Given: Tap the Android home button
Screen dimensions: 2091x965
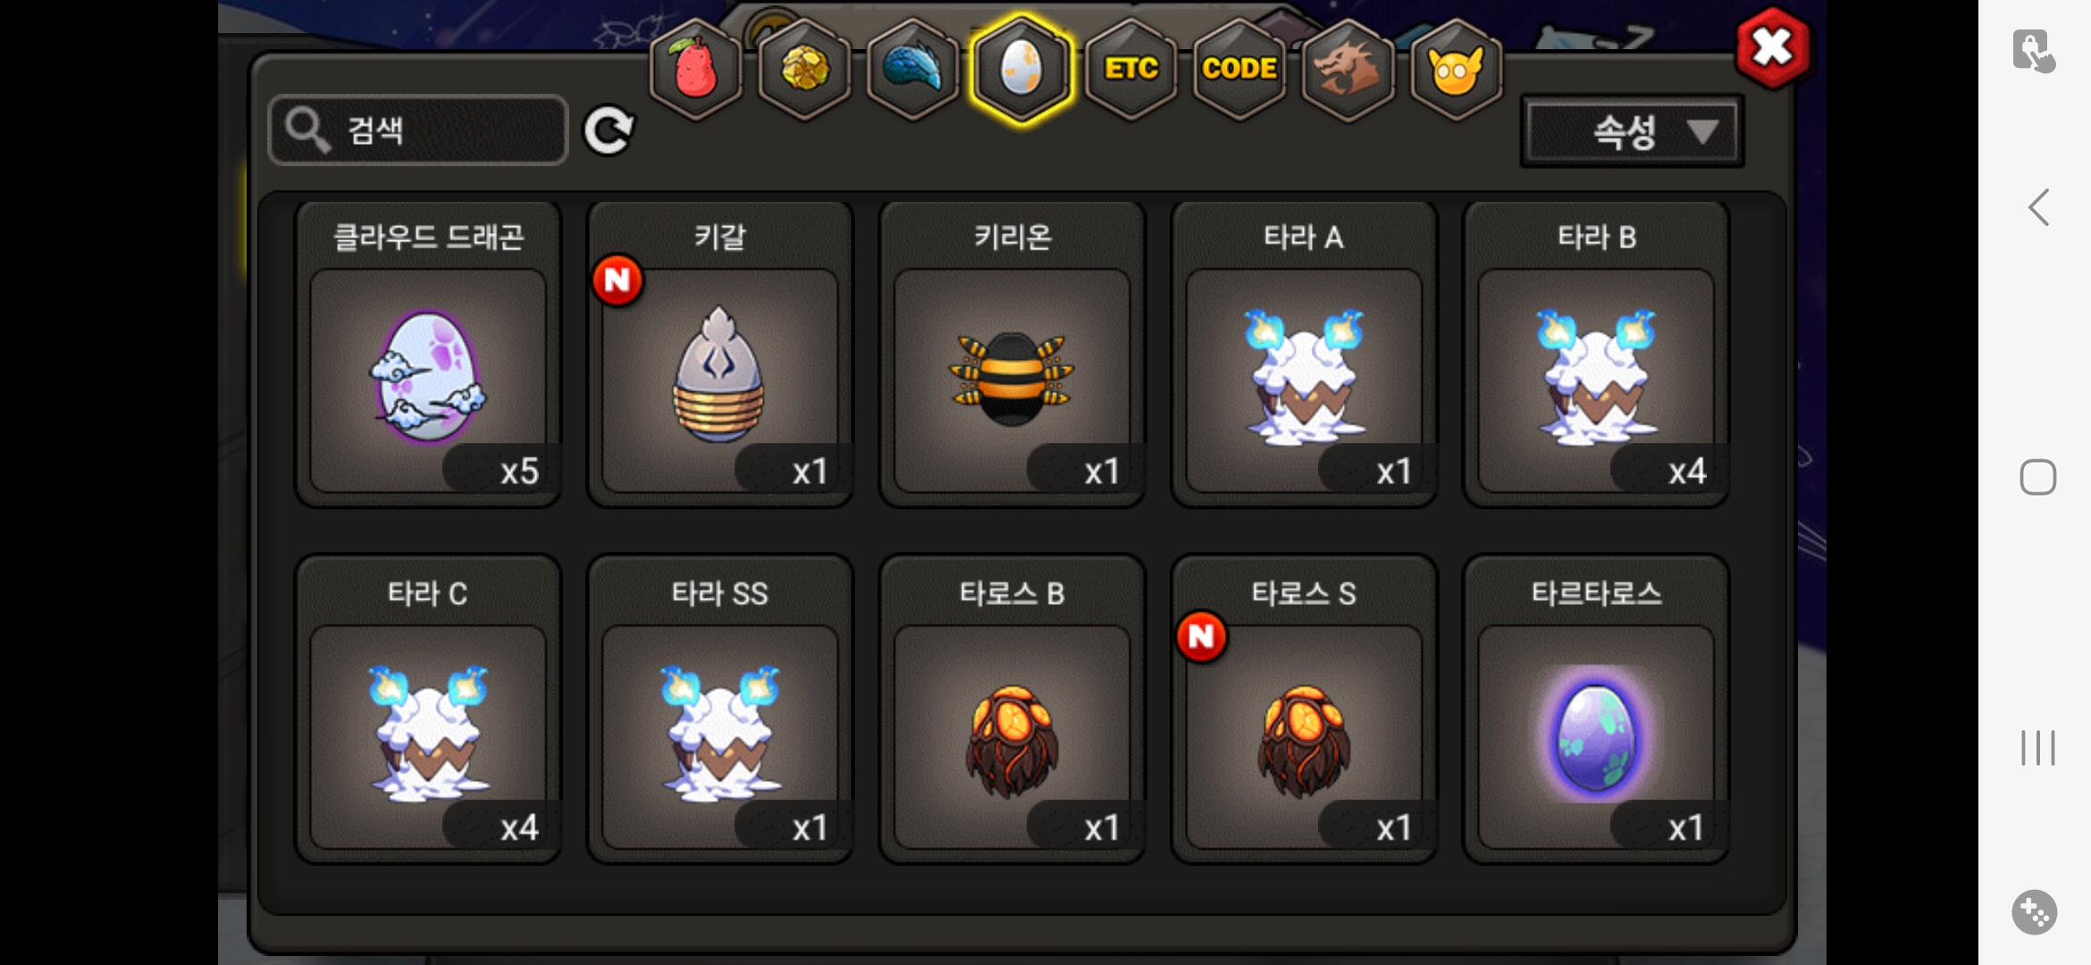Looking at the screenshot, I should [x=2038, y=477].
